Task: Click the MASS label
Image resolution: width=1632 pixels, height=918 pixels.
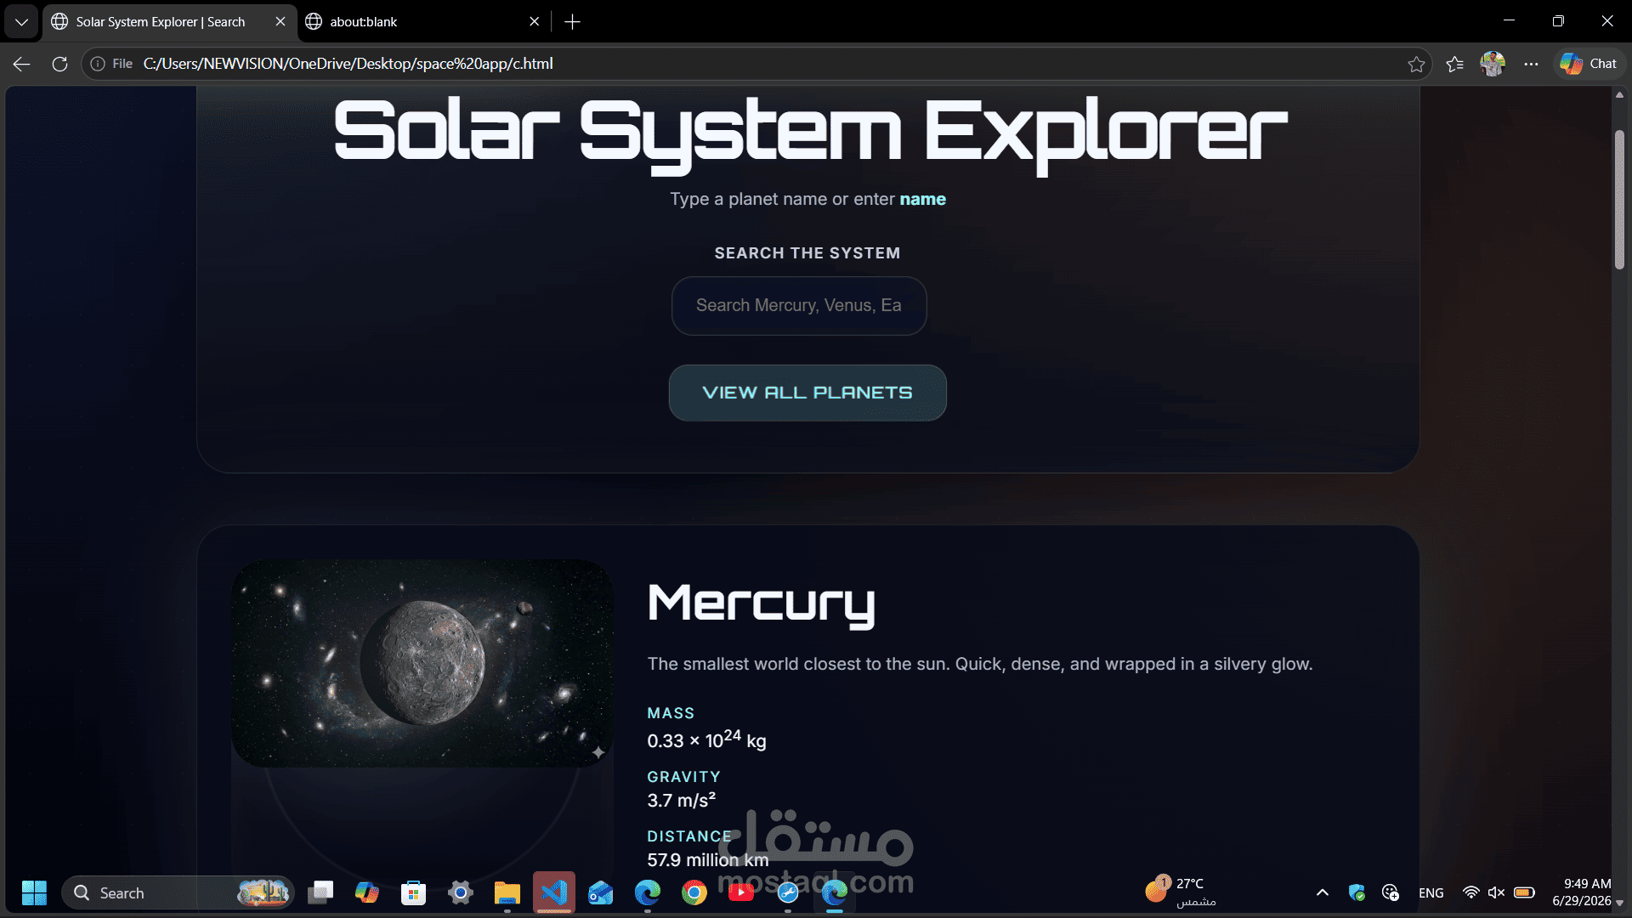Action: tap(671, 713)
